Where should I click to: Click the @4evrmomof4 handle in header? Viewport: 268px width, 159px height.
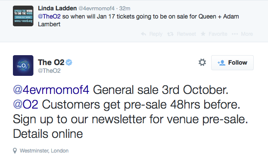97,8
